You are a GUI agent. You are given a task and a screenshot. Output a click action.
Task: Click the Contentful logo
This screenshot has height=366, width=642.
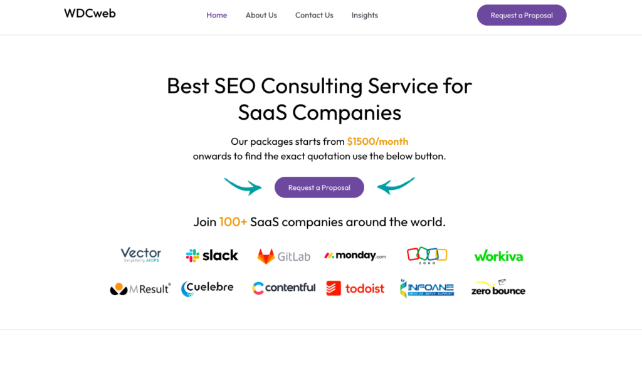click(284, 288)
